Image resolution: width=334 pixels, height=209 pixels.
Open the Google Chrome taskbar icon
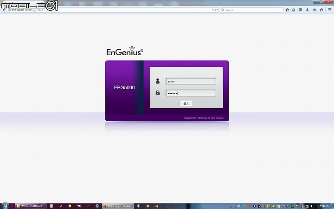[148, 206]
